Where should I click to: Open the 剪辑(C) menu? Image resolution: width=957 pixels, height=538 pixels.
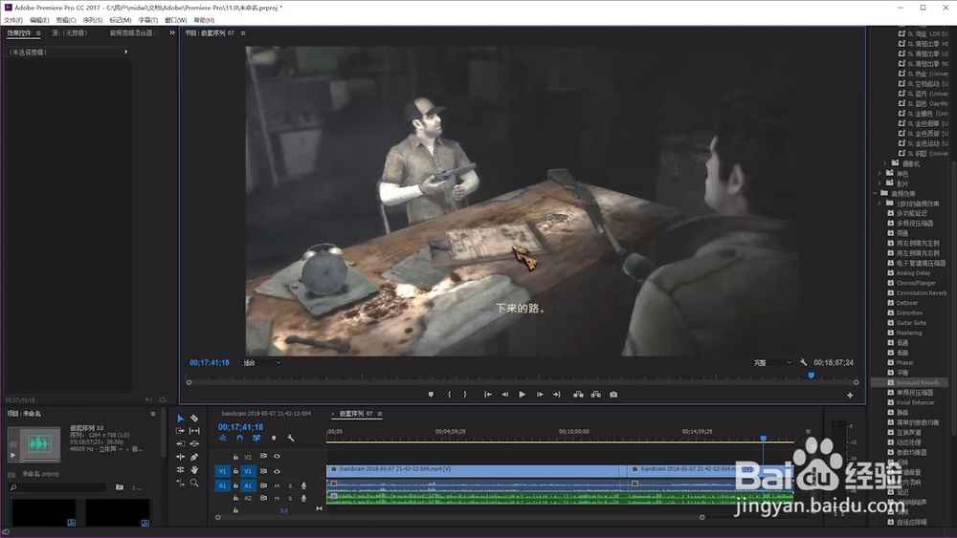click(66, 20)
